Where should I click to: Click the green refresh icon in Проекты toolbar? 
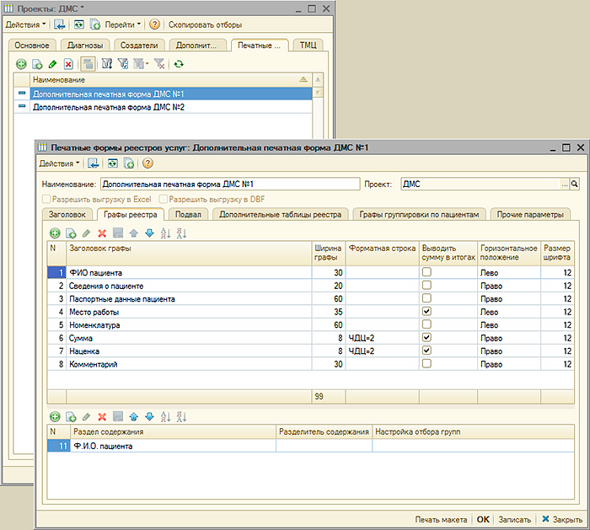(x=178, y=63)
